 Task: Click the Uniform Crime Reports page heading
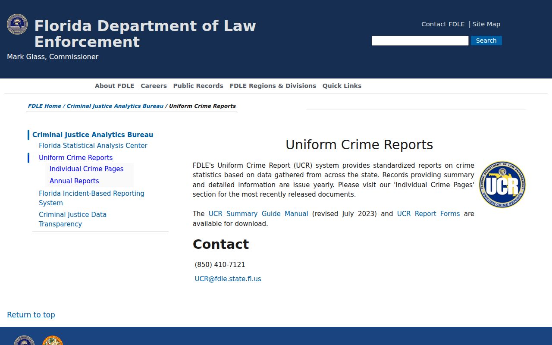(359, 144)
